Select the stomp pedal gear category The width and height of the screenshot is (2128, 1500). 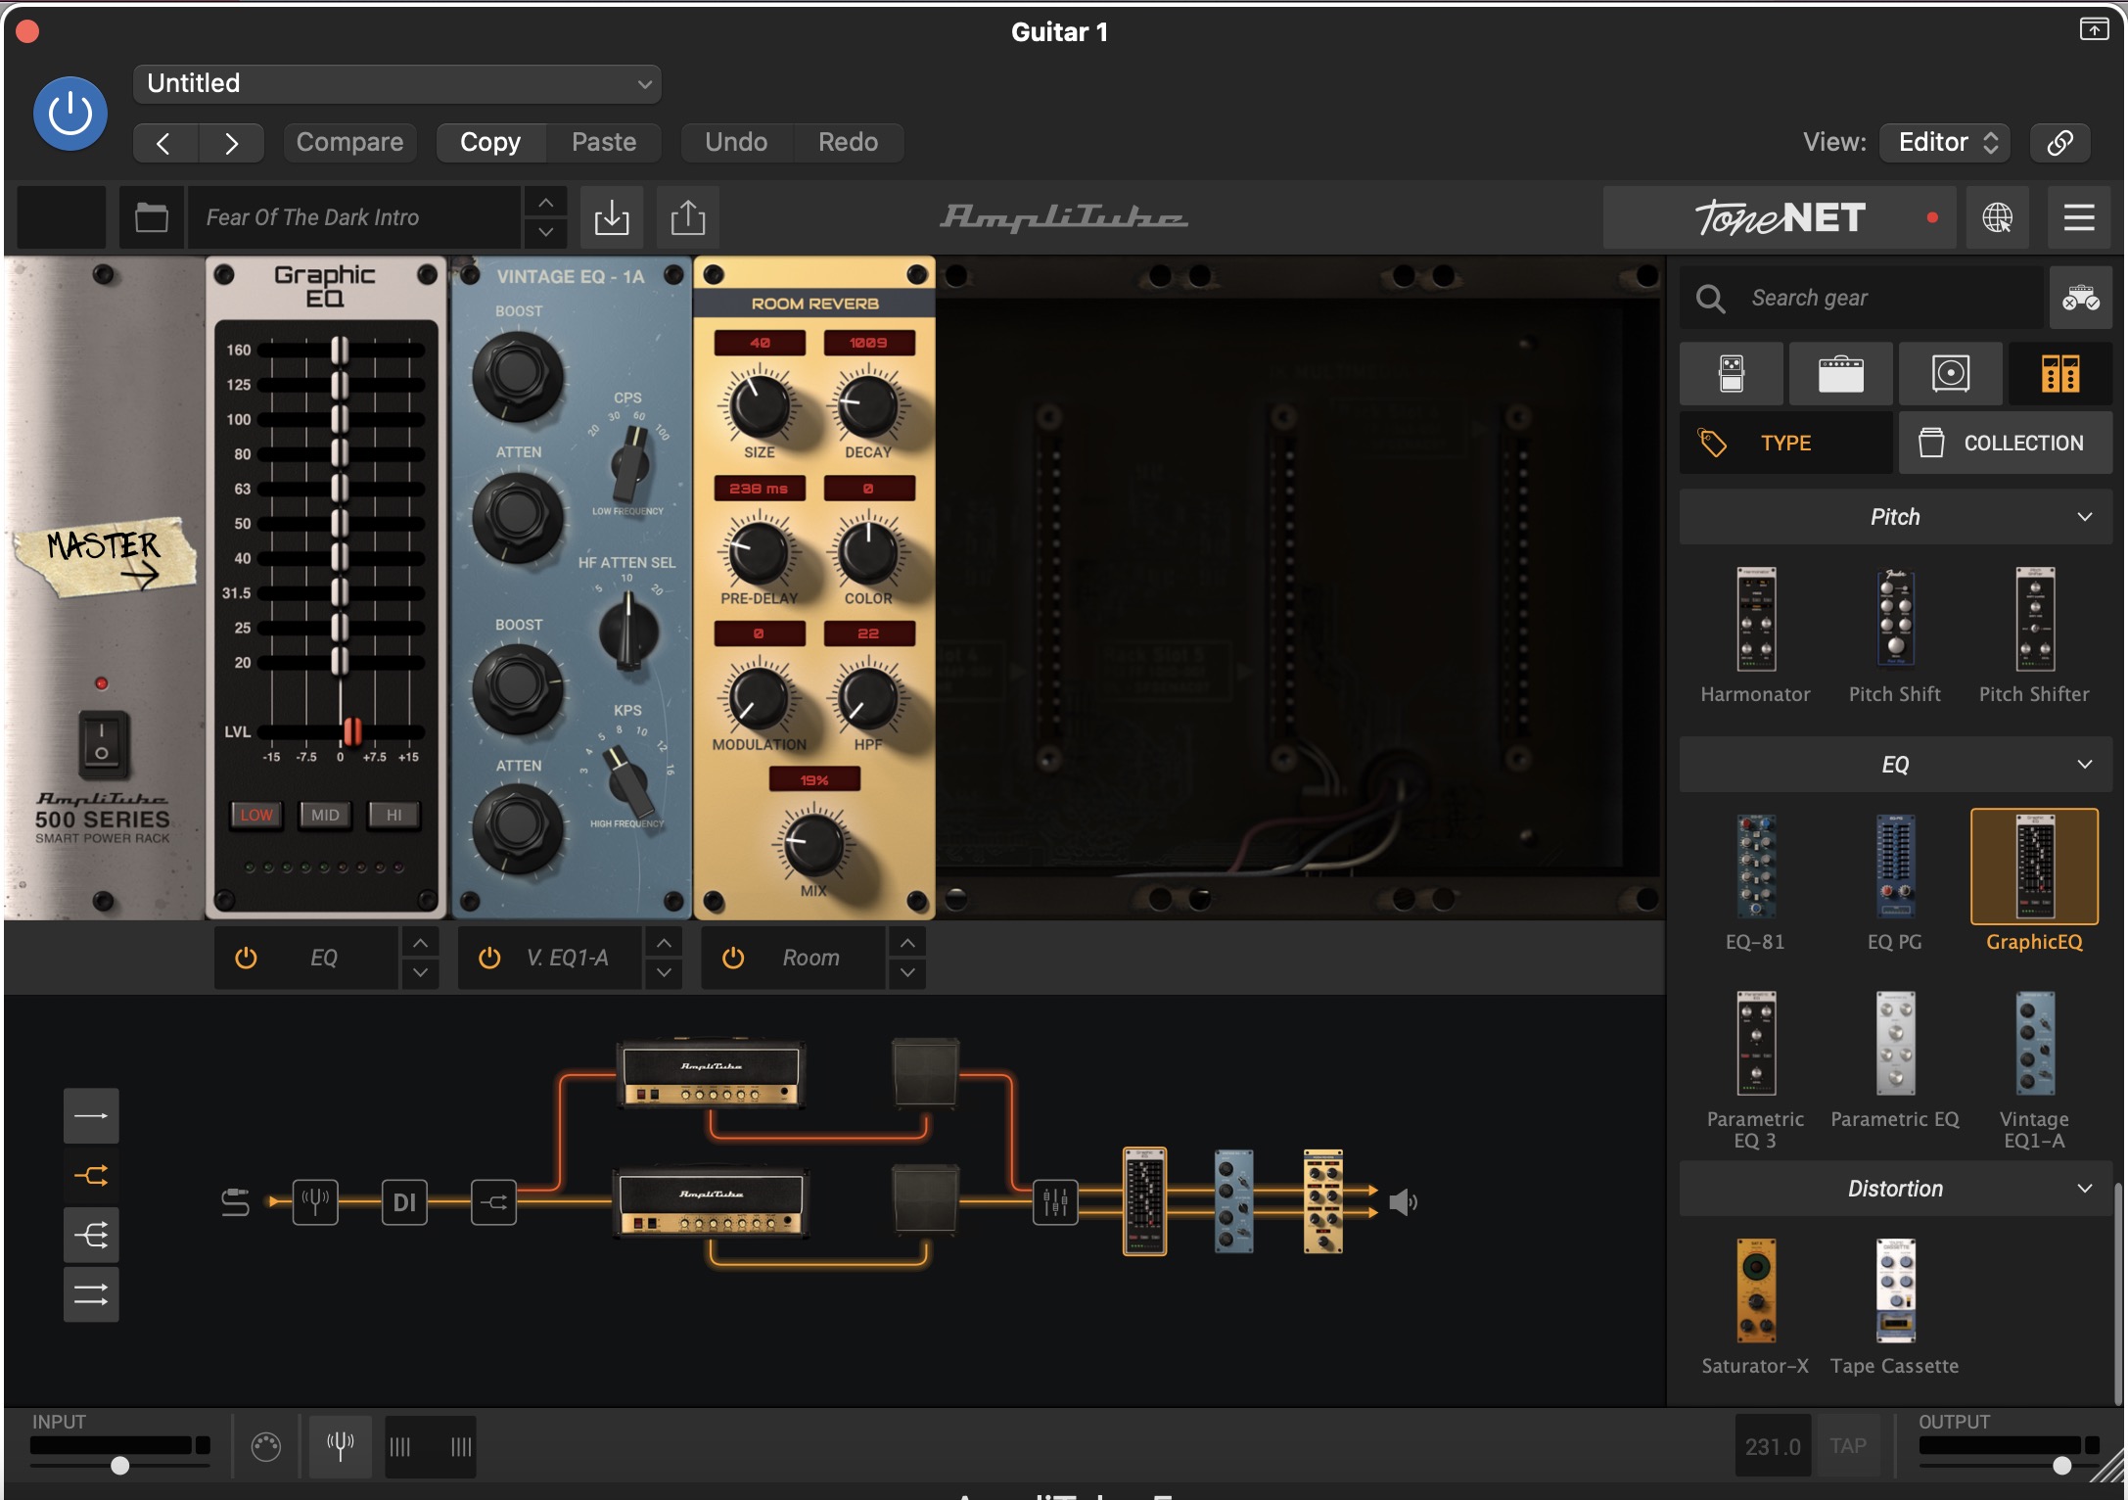[x=1731, y=374]
